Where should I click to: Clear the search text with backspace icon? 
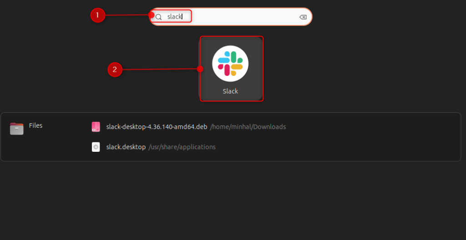click(x=303, y=17)
